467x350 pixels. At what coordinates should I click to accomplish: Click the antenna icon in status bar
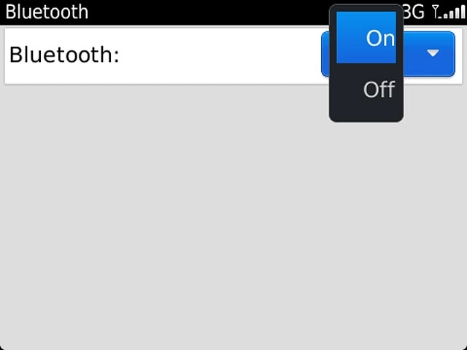pos(435,12)
